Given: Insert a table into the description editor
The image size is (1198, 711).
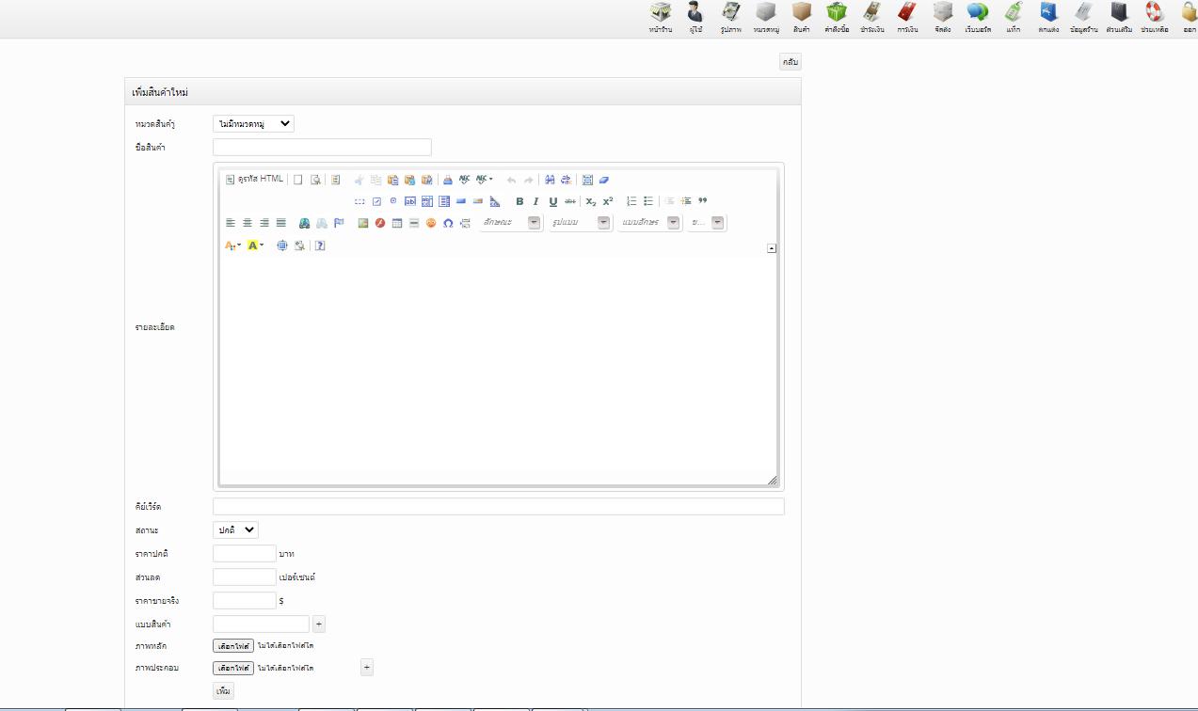Looking at the screenshot, I should tap(397, 223).
